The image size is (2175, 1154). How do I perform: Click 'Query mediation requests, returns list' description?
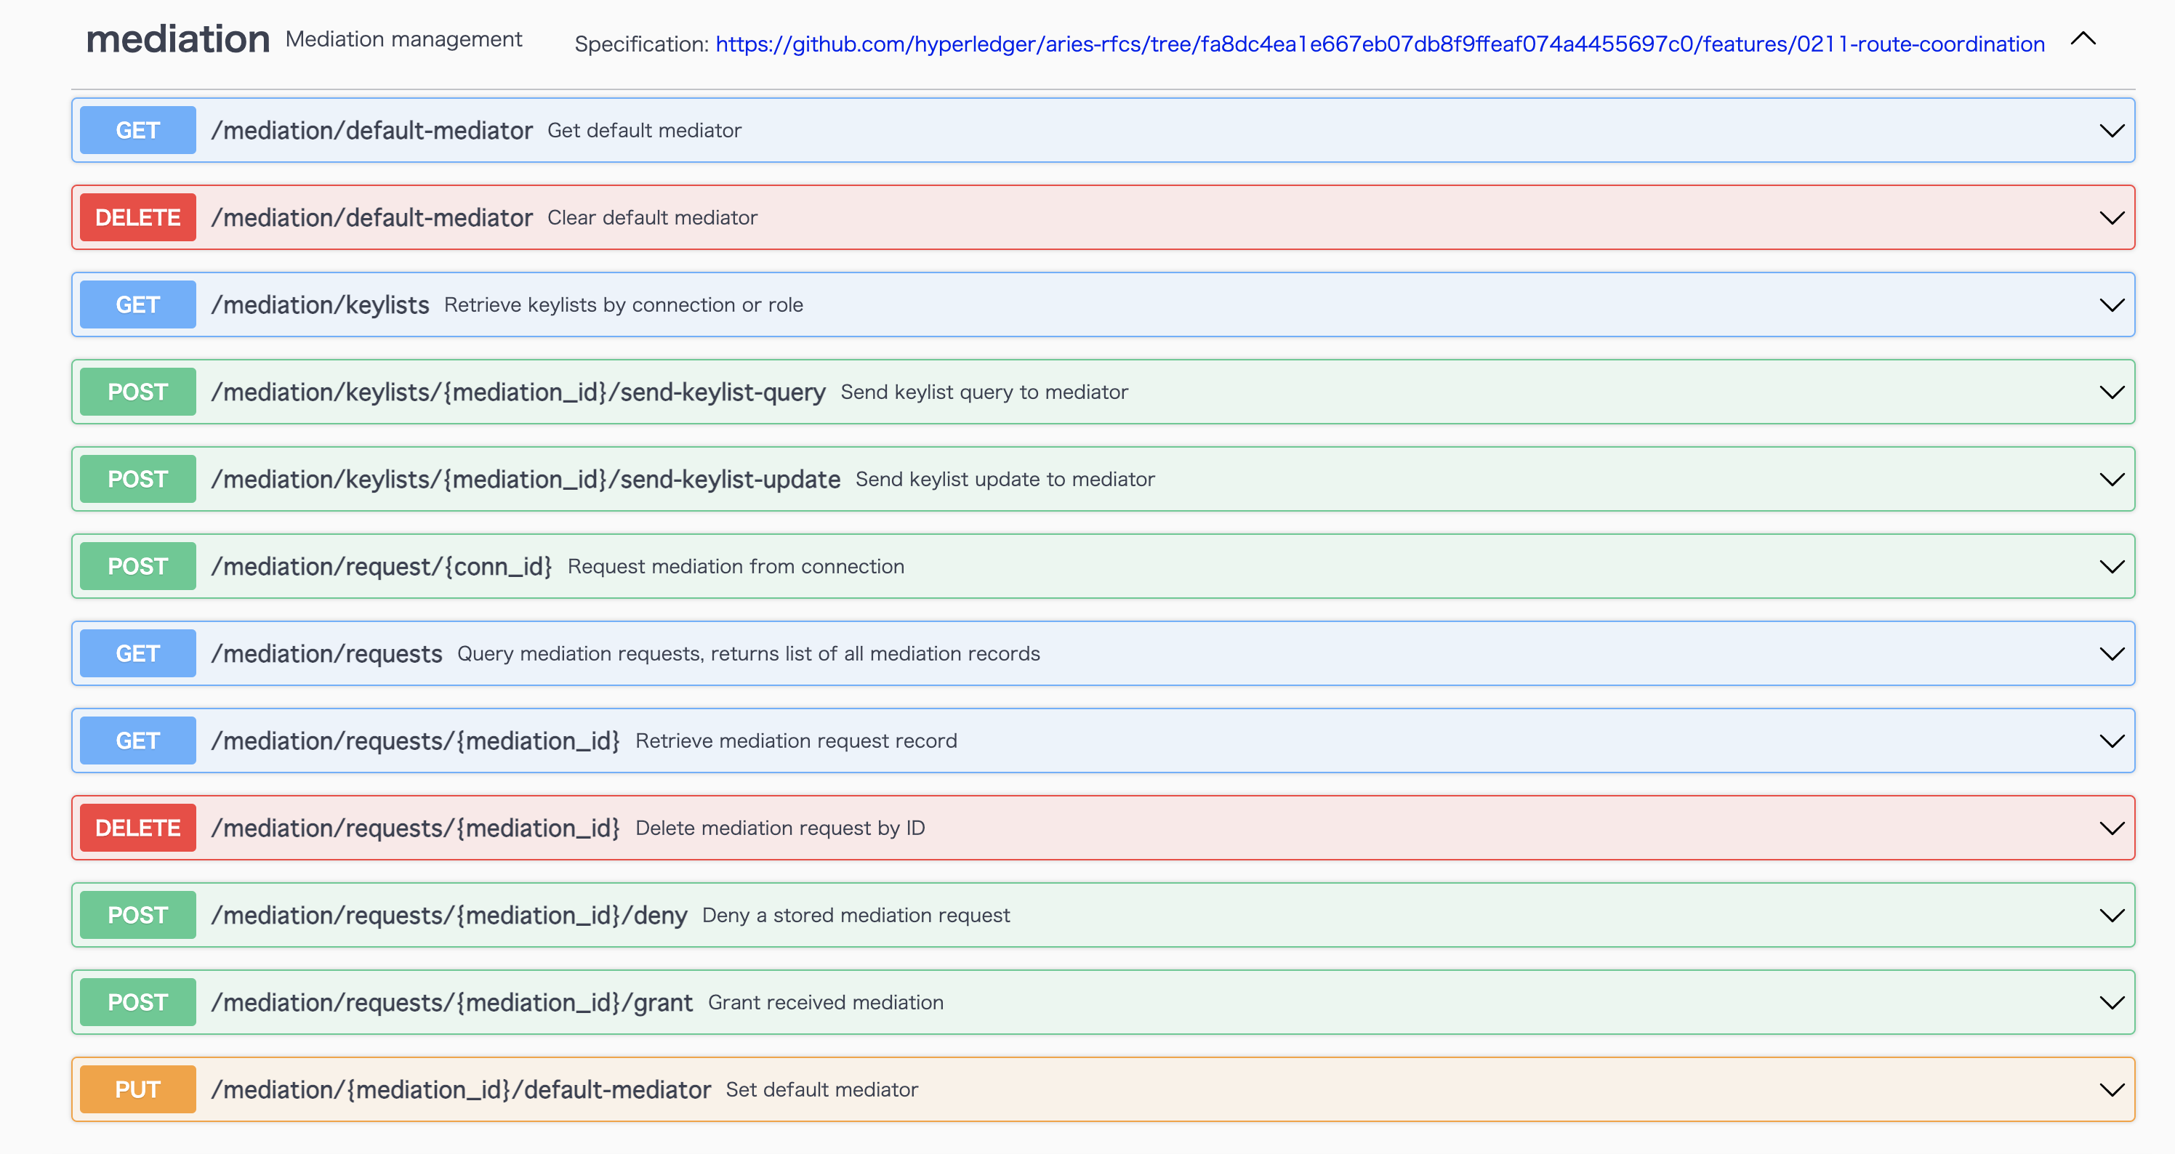click(x=748, y=654)
